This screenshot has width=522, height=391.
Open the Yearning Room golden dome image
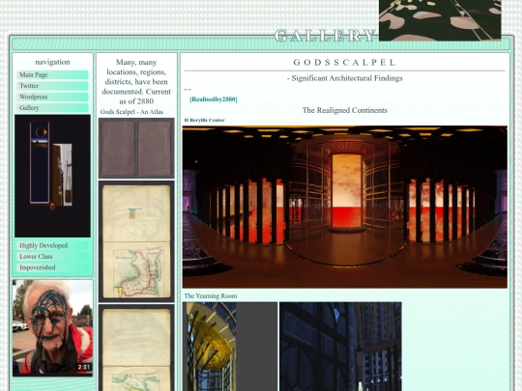(230, 347)
